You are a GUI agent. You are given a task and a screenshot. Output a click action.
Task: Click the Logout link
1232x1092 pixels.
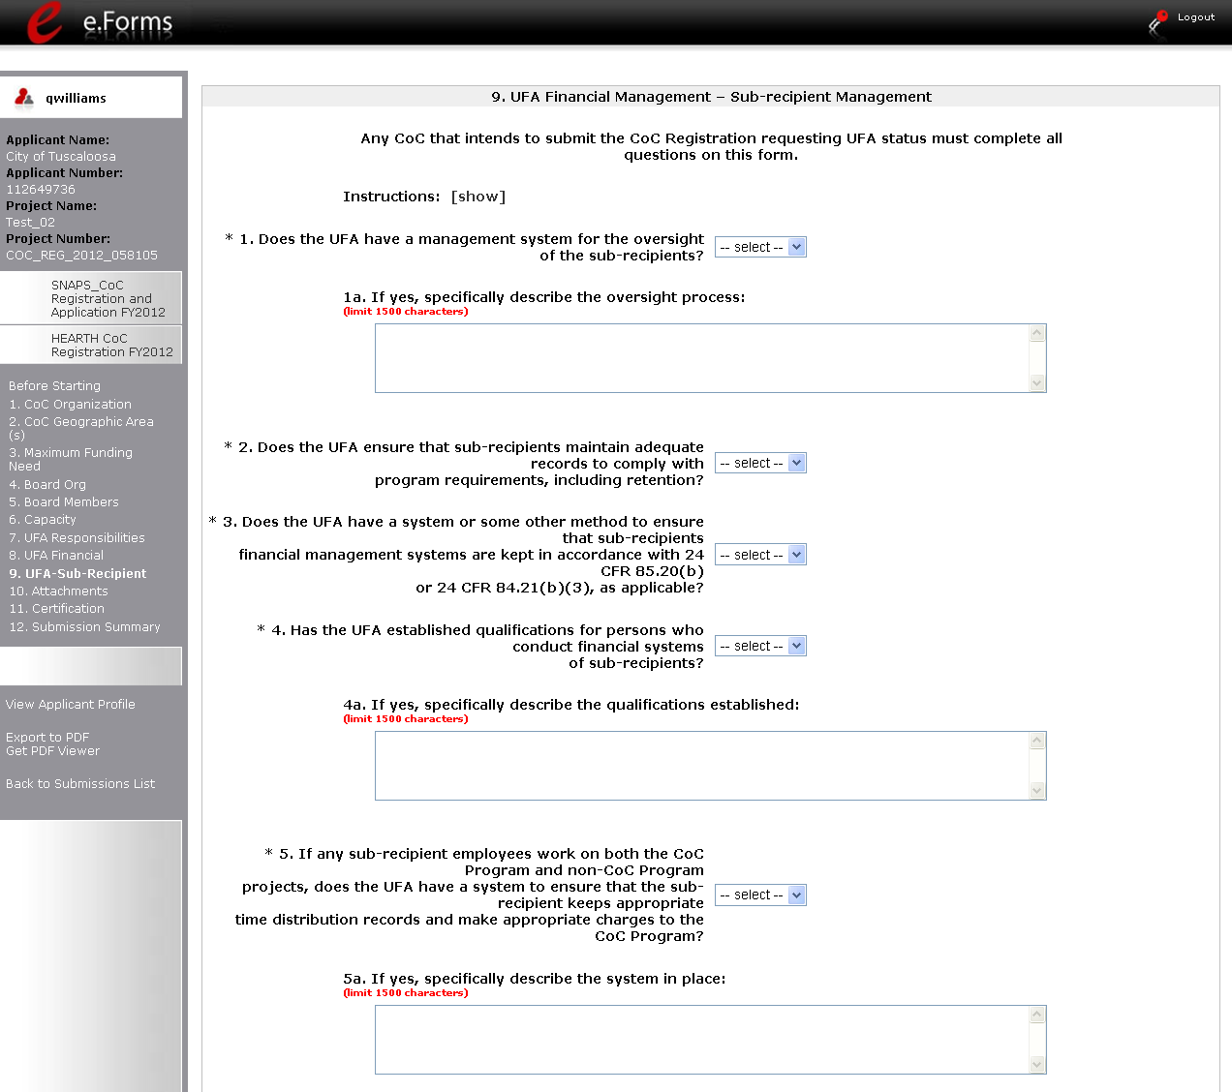pos(1195,17)
